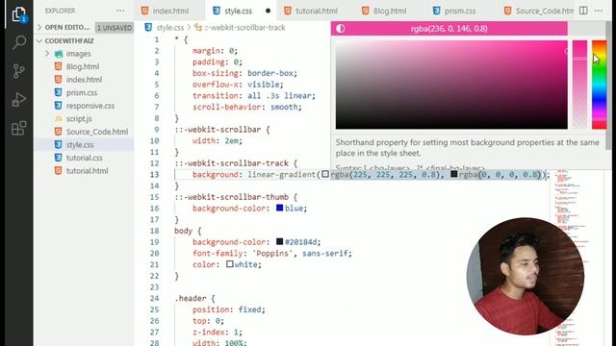This screenshot has height=346, width=616.
Task: Open the Source Control view icon
Action: click(19, 70)
